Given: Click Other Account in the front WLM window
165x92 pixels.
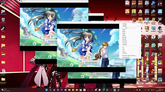Looking at the screenshot, I should pyautogui.click(x=119, y=64).
